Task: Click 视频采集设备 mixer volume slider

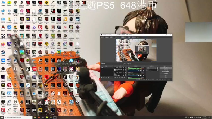Action: 134,76
